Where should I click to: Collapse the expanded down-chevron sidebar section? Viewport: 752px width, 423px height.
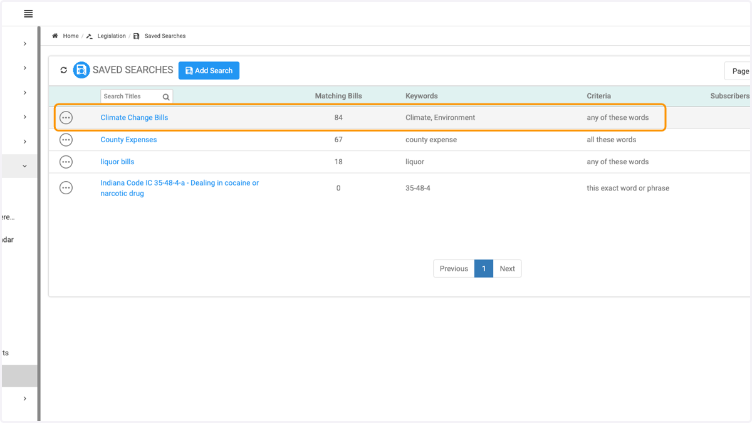point(25,166)
